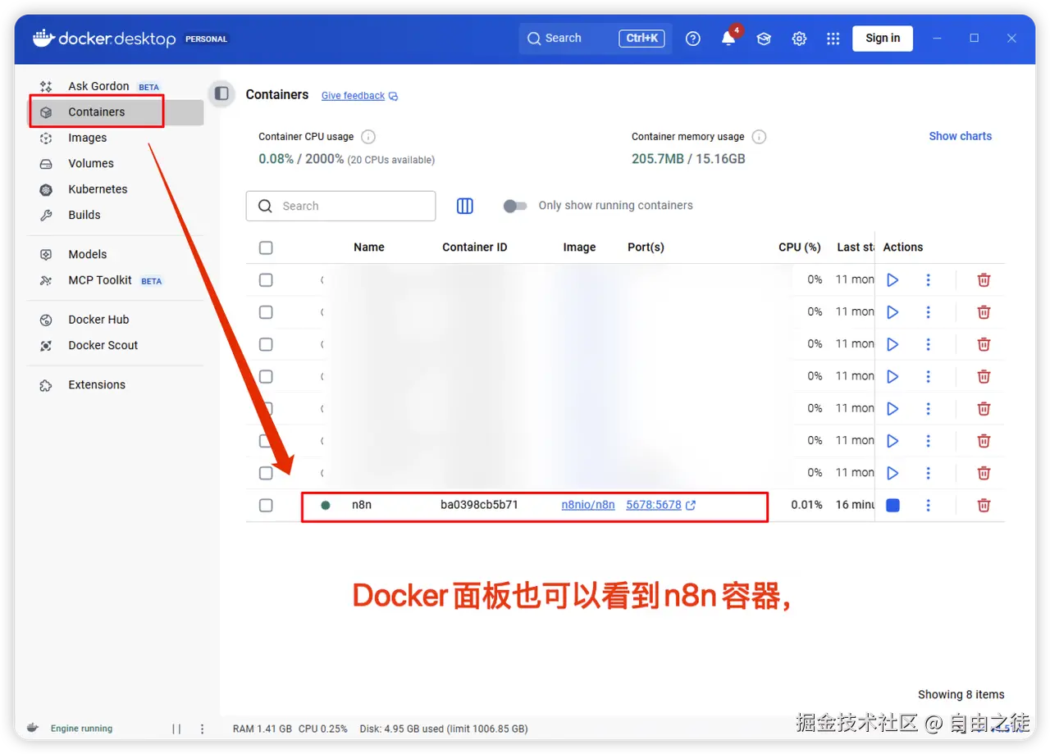Click the Sign in button
Viewport: 1050px width, 754px height.
883,38
